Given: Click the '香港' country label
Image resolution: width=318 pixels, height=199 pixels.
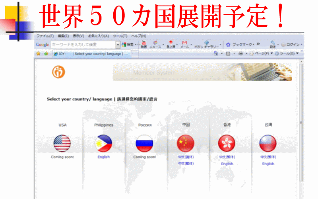Looking at the screenshot, I should pyautogui.click(x=227, y=125).
